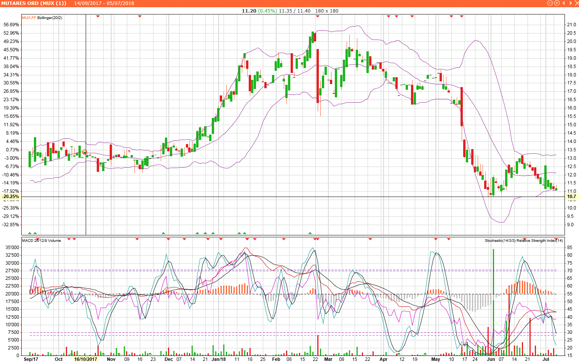Select the "Stochastic(14/3/3)" indicator label
Screen dimensions: 579x362
point(500,240)
